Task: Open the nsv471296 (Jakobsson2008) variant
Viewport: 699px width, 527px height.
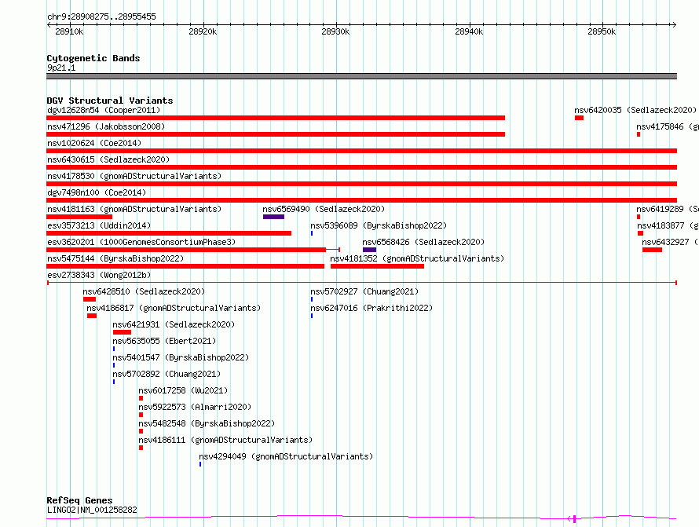Action: tap(106, 126)
